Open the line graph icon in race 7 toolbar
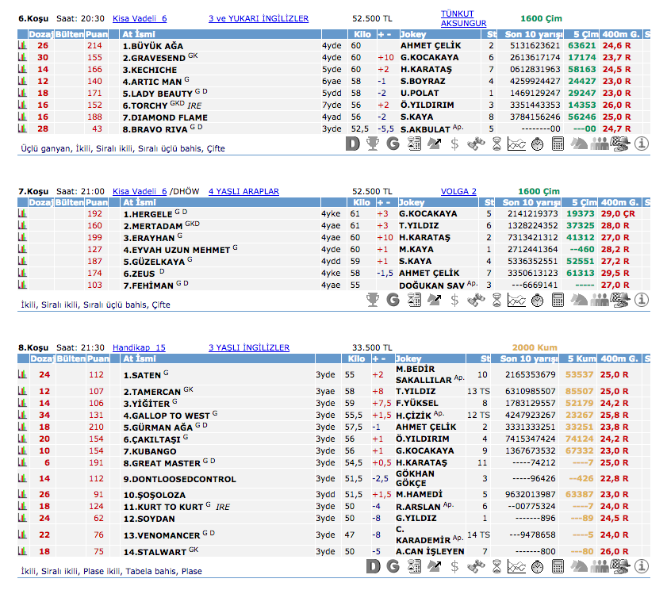The width and height of the screenshot is (667, 594). 516,300
